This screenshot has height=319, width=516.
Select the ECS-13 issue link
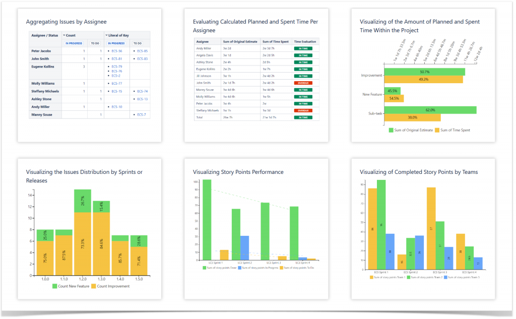142,99
